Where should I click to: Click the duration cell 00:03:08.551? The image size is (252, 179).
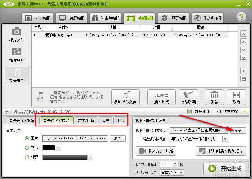coord(154,35)
